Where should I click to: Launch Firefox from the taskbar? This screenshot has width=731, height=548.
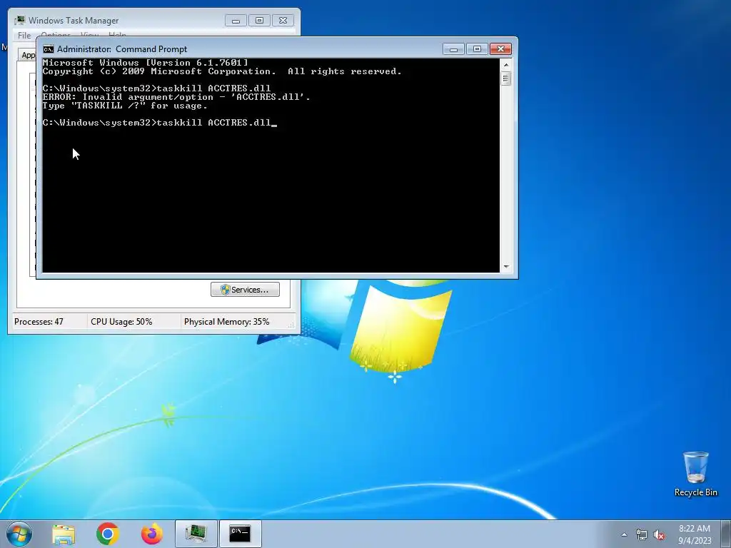click(x=152, y=534)
